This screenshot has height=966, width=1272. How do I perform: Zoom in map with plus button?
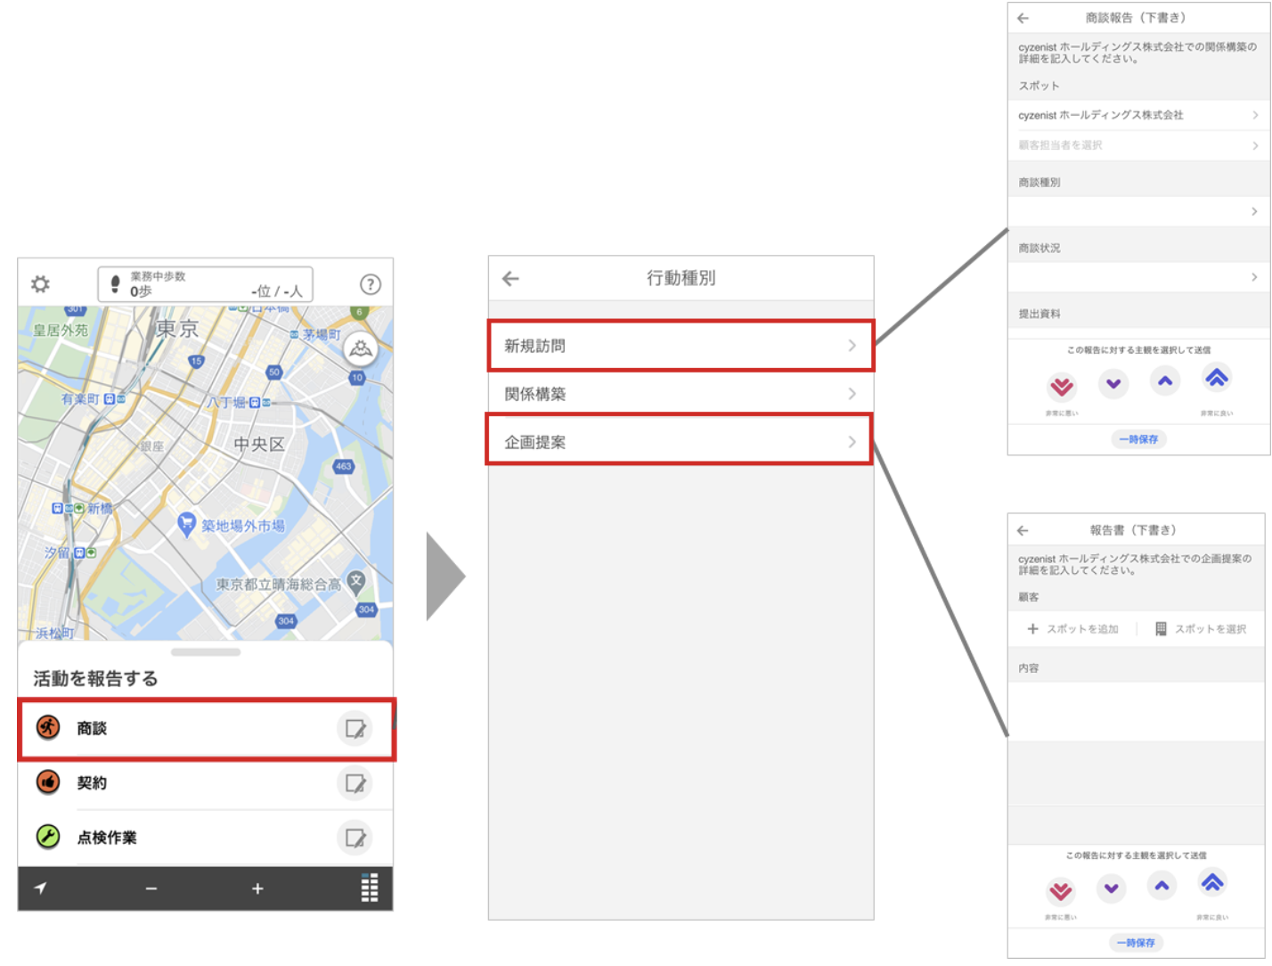point(257,888)
